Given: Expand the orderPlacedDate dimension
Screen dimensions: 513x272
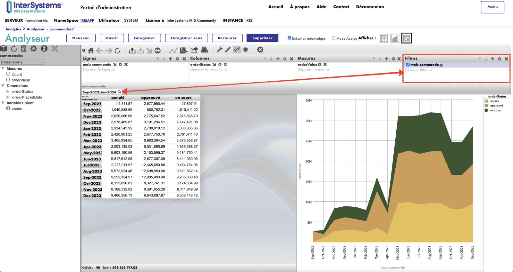Looking at the screenshot, I should (x=8, y=97).
